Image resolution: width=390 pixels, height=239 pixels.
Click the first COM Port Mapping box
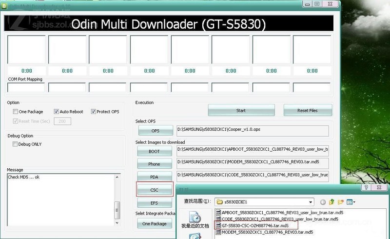[x=26, y=87]
